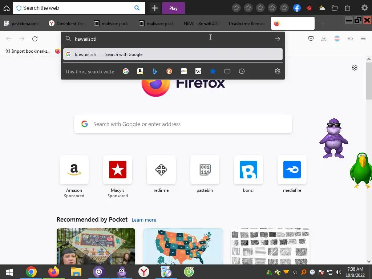Switch to the 'malware pack' tab

(x=111, y=23)
